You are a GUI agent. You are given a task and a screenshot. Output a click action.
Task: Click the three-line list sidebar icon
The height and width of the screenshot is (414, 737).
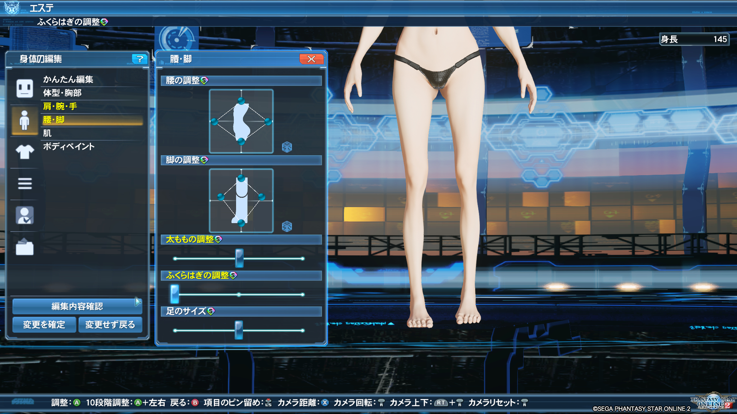point(25,184)
